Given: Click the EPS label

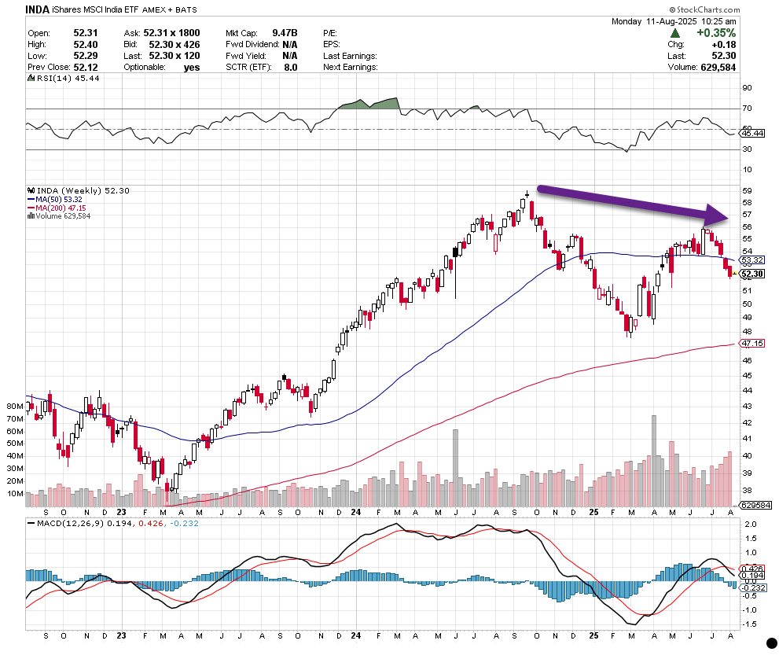Looking at the screenshot, I should pyautogui.click(x=332, y=44).
